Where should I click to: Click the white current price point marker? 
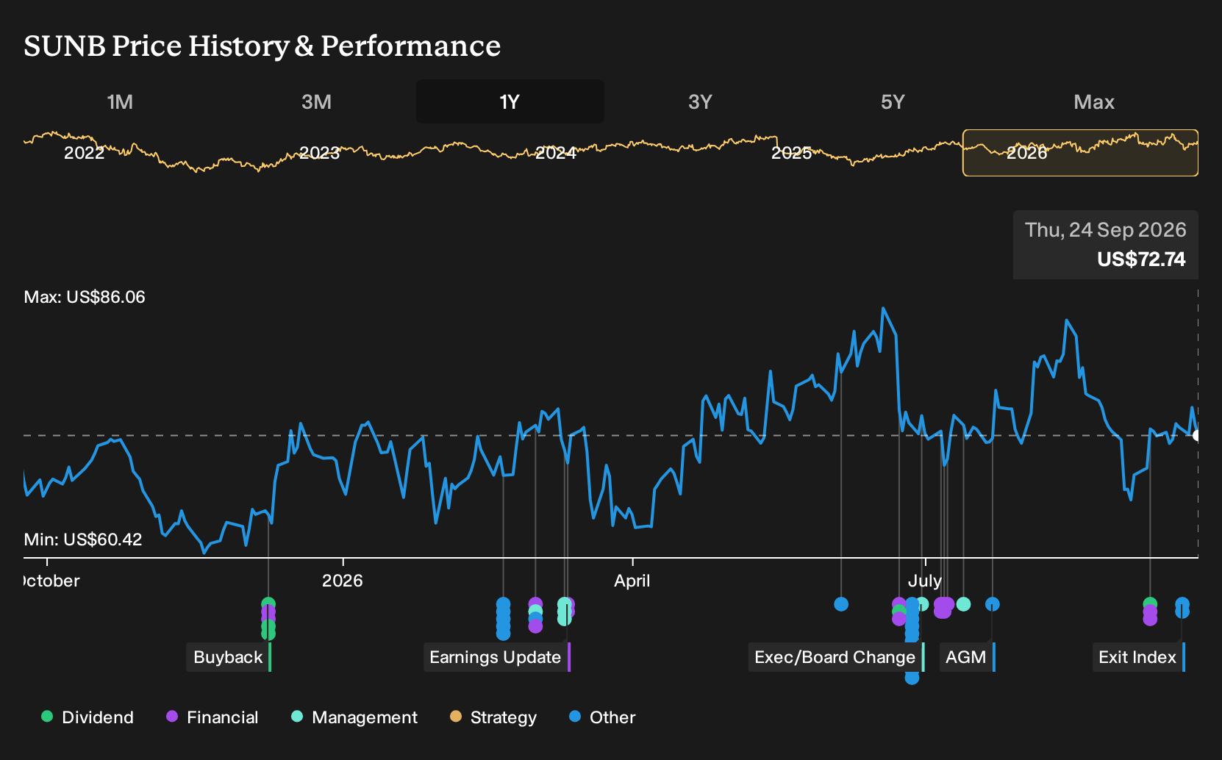click(1196, 436)
